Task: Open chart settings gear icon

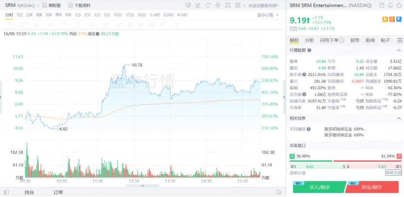Action: coord(218,5)
